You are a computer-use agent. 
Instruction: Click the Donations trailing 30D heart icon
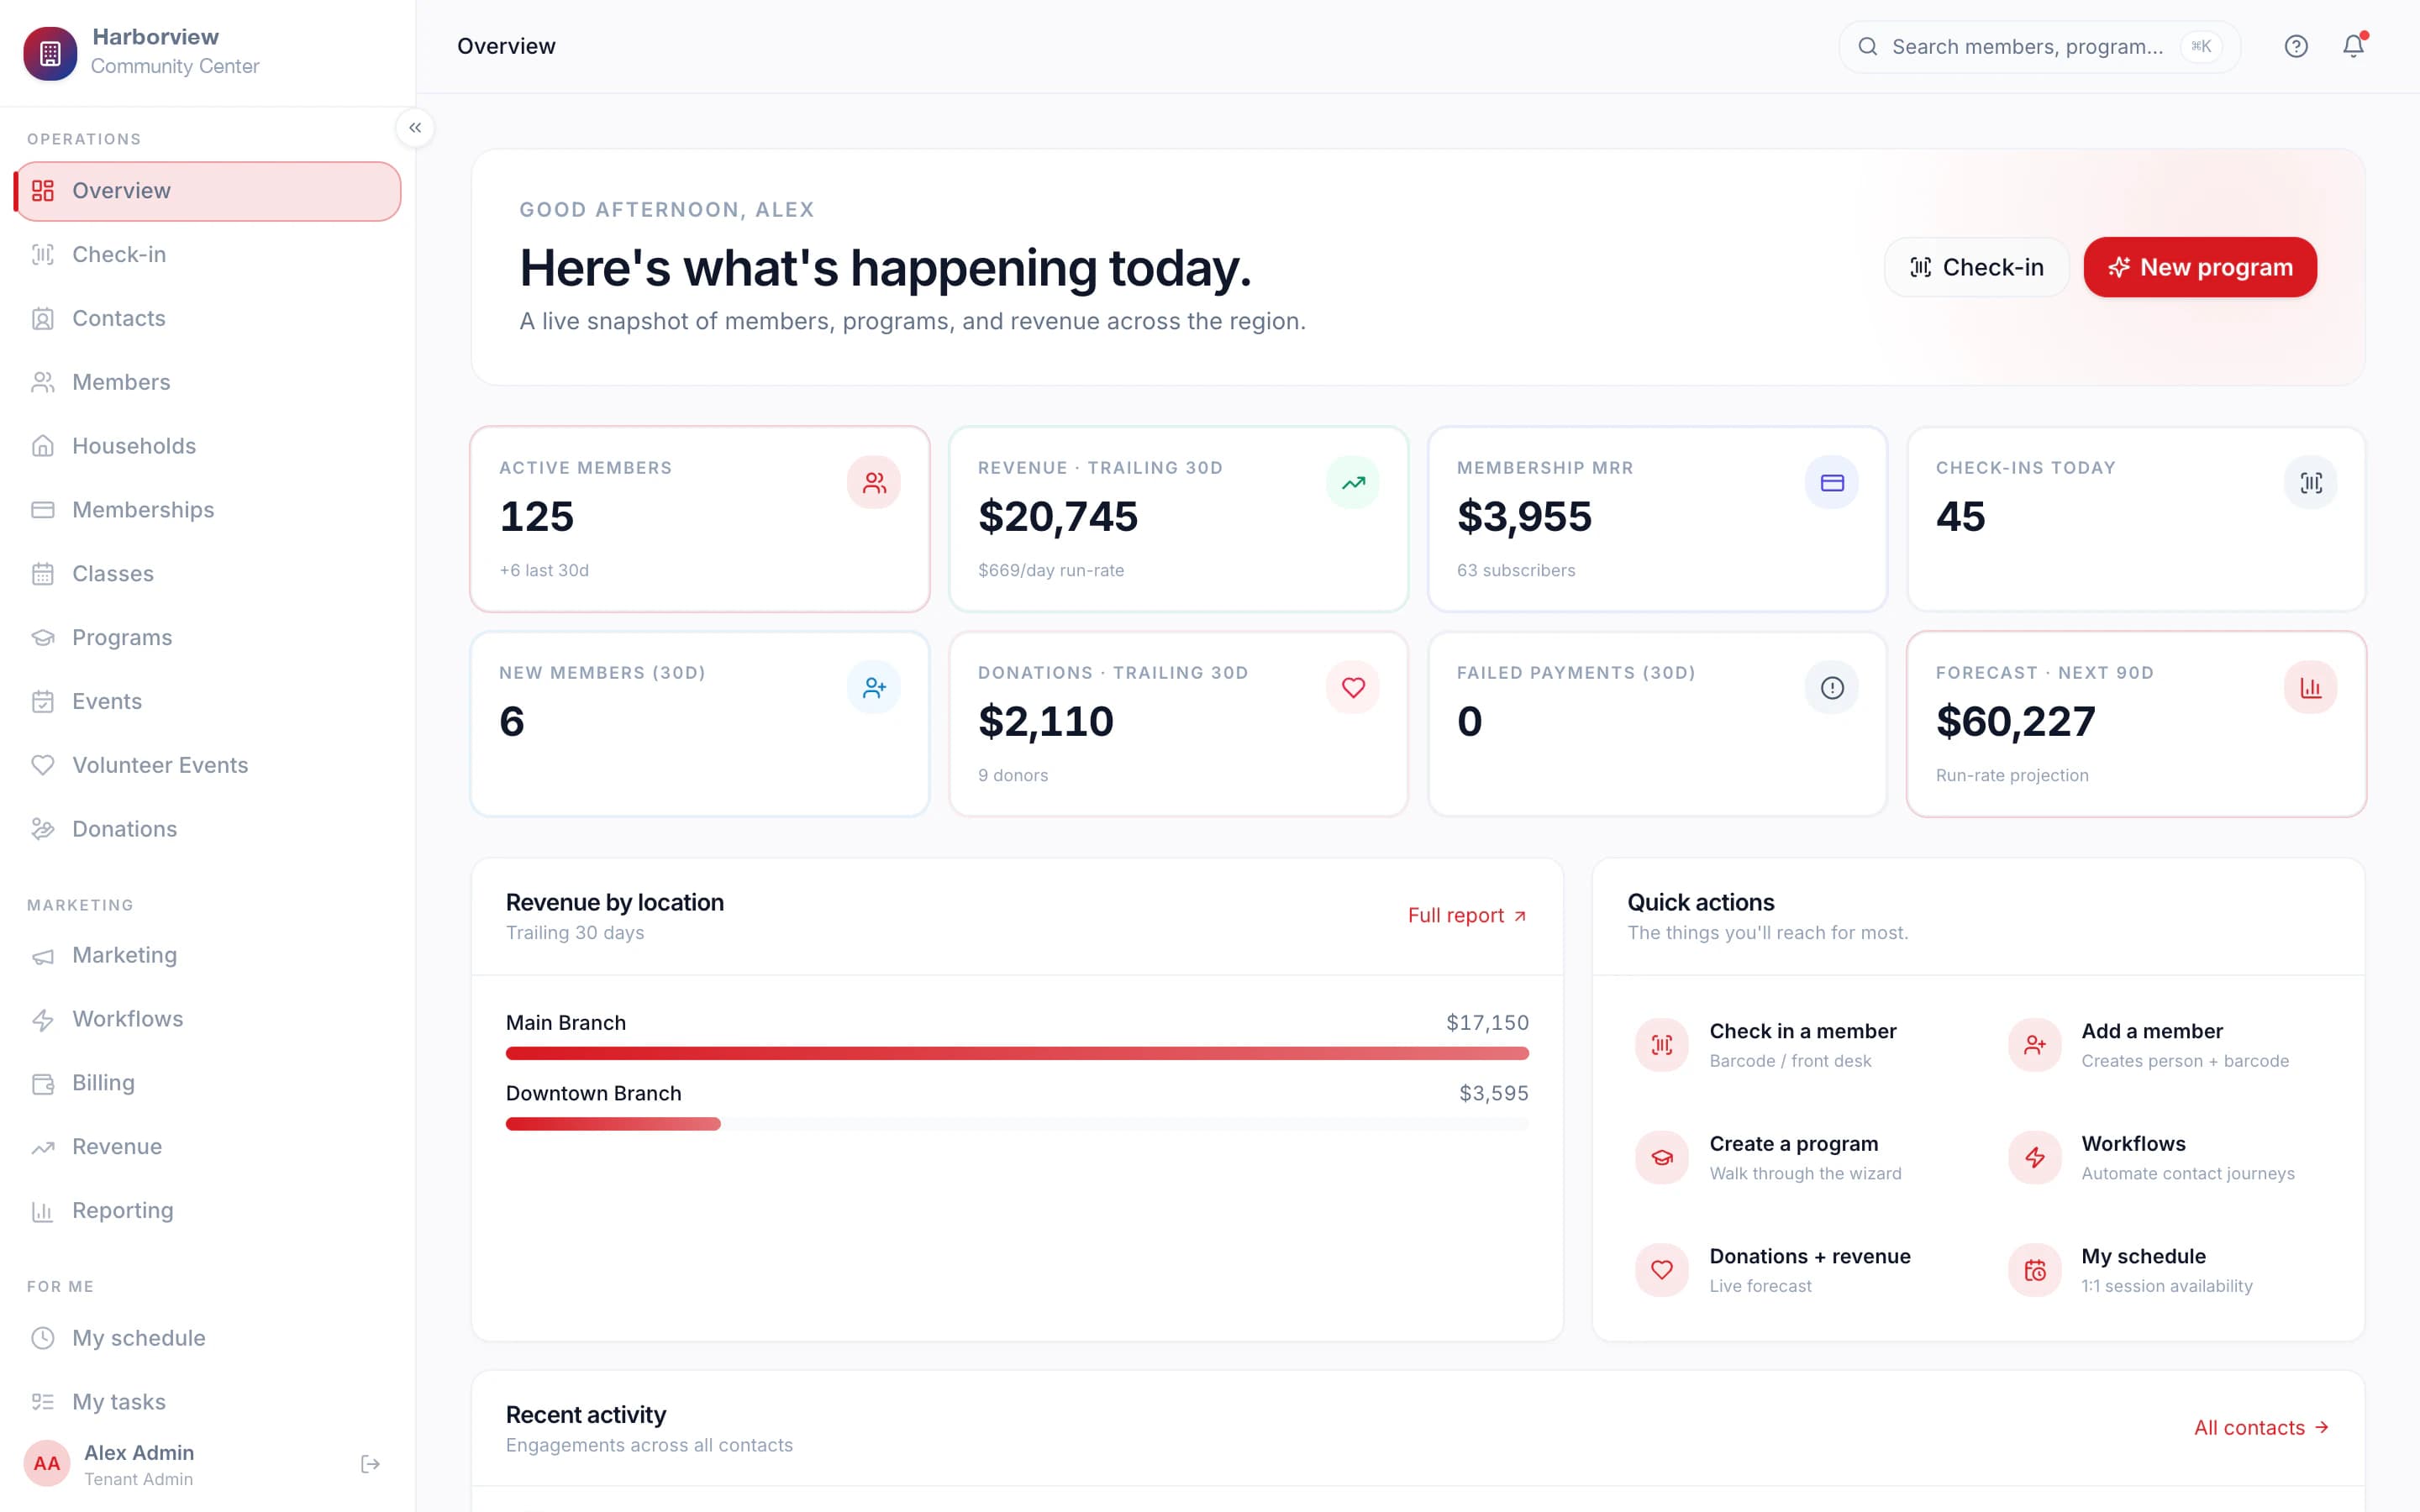(x=1353, y=688)
